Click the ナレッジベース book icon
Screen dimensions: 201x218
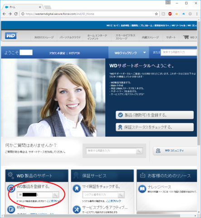coord(142,189)
